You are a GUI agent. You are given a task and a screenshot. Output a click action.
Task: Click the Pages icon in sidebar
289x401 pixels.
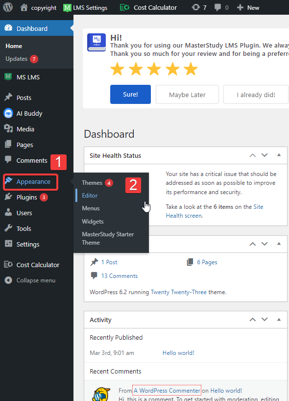click(8, 144)
